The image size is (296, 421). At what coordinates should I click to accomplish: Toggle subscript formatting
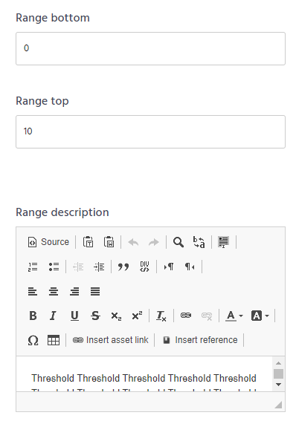(116, 316)
